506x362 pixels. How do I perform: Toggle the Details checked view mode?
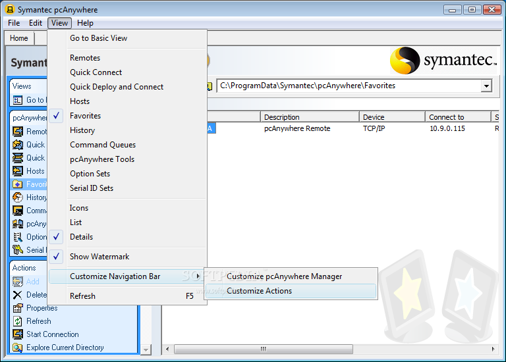tap(127, 237)
